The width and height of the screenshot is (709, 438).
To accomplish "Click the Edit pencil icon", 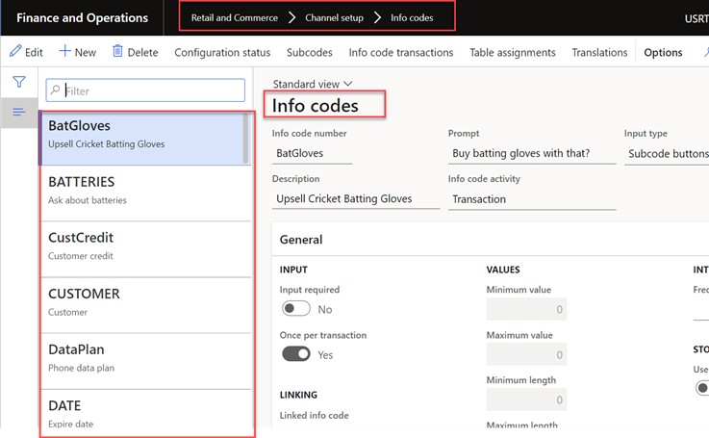I will coord(15,51).
